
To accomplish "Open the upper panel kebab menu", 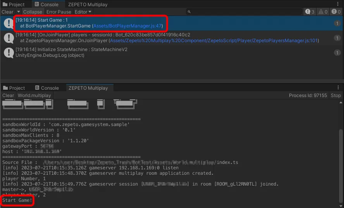I will click(338, 4).
